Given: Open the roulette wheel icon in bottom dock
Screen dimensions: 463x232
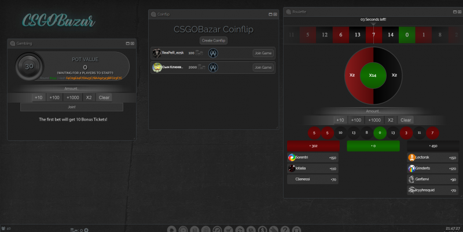Looking at the screenshot, I should click(183, 229).
